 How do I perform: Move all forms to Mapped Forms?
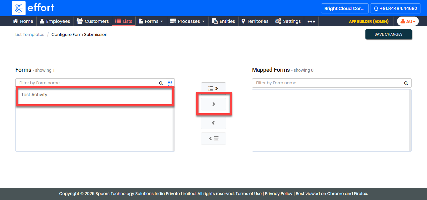point(213,89)
